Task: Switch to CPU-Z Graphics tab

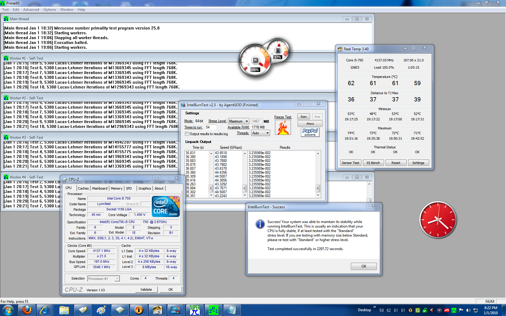Action: coord(145,188)
